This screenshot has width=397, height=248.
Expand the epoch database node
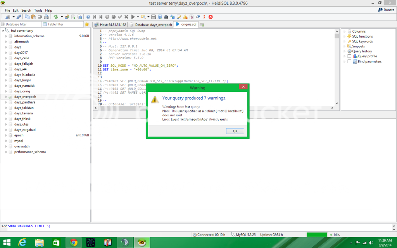click(6, 135)
